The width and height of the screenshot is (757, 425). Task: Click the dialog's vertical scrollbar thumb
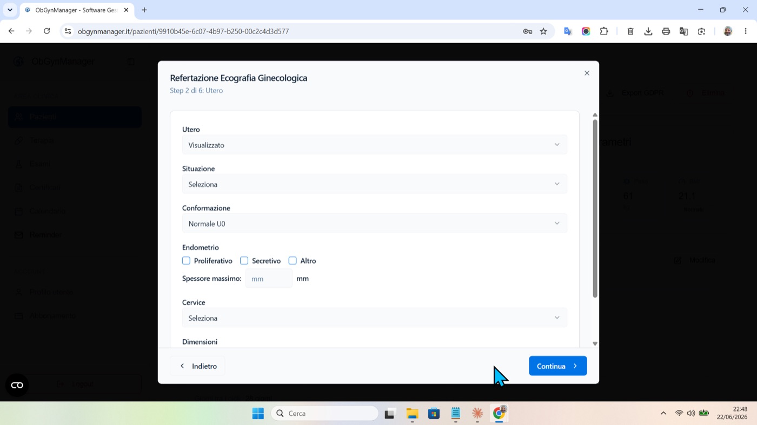[595, 208]
